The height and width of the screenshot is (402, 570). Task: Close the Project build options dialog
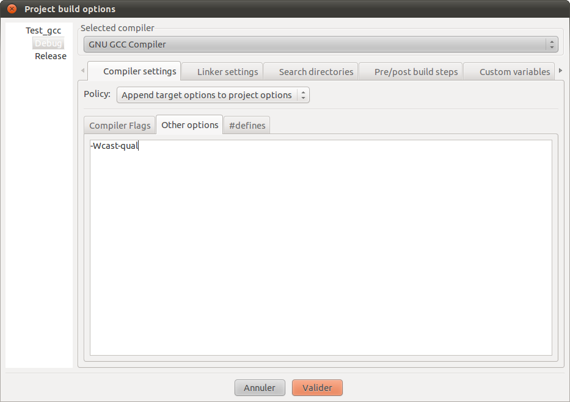12,9
